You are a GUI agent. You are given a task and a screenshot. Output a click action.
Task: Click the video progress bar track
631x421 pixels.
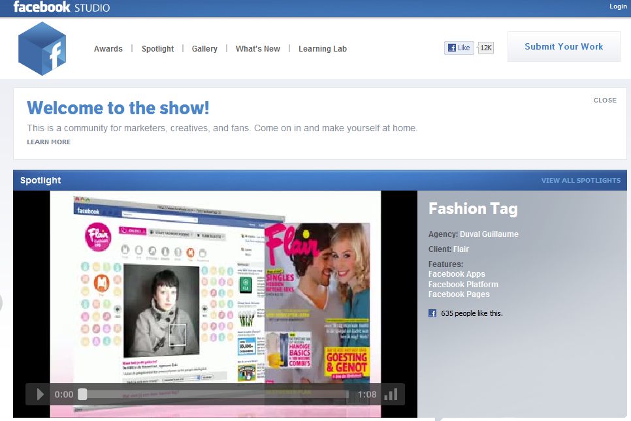(218, 394)
